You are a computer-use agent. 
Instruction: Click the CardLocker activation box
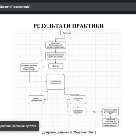tap(110, 123)
